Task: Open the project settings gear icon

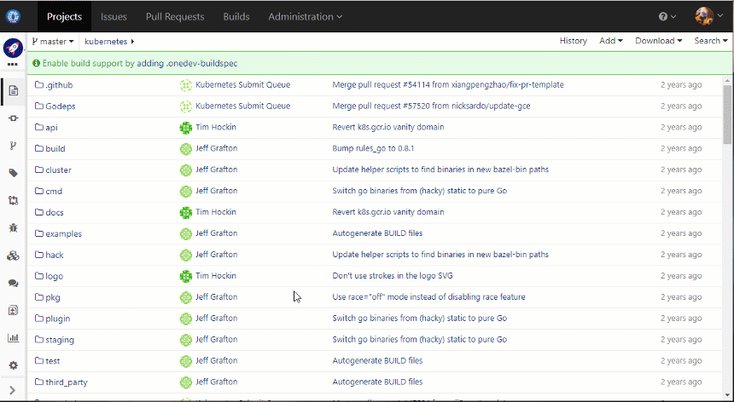Action: click(x=13, y=365)
